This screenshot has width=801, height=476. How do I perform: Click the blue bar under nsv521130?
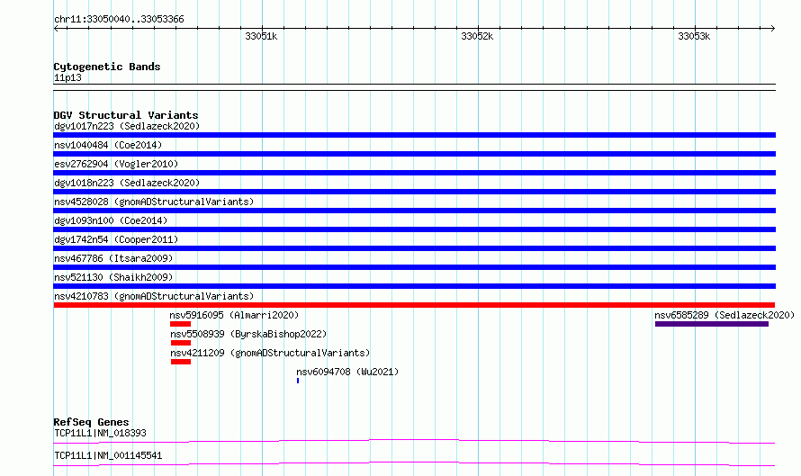tap(414, 286)
